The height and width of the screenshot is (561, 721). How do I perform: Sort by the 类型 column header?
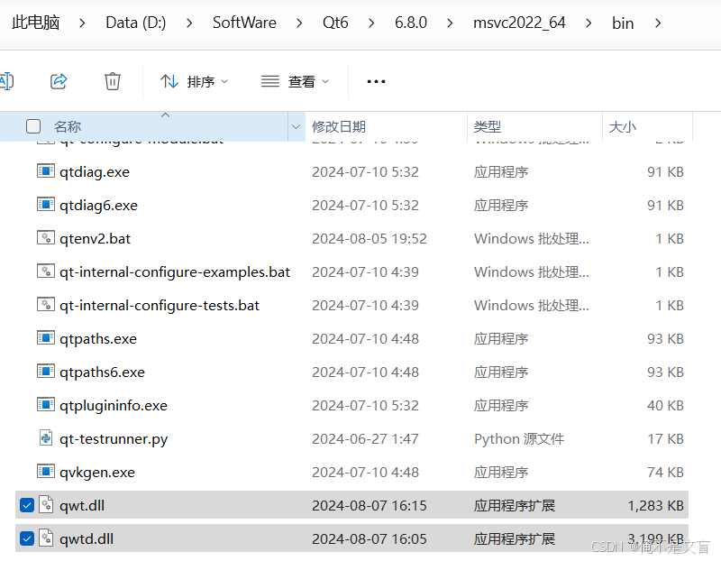click(x=488, y=126)
